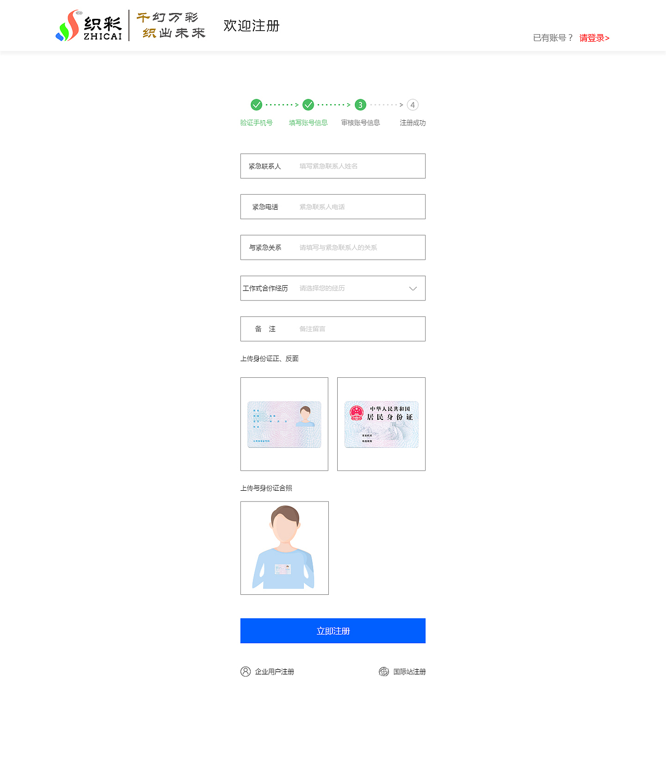Click the Zhicai logo icon

coord(68,26)
